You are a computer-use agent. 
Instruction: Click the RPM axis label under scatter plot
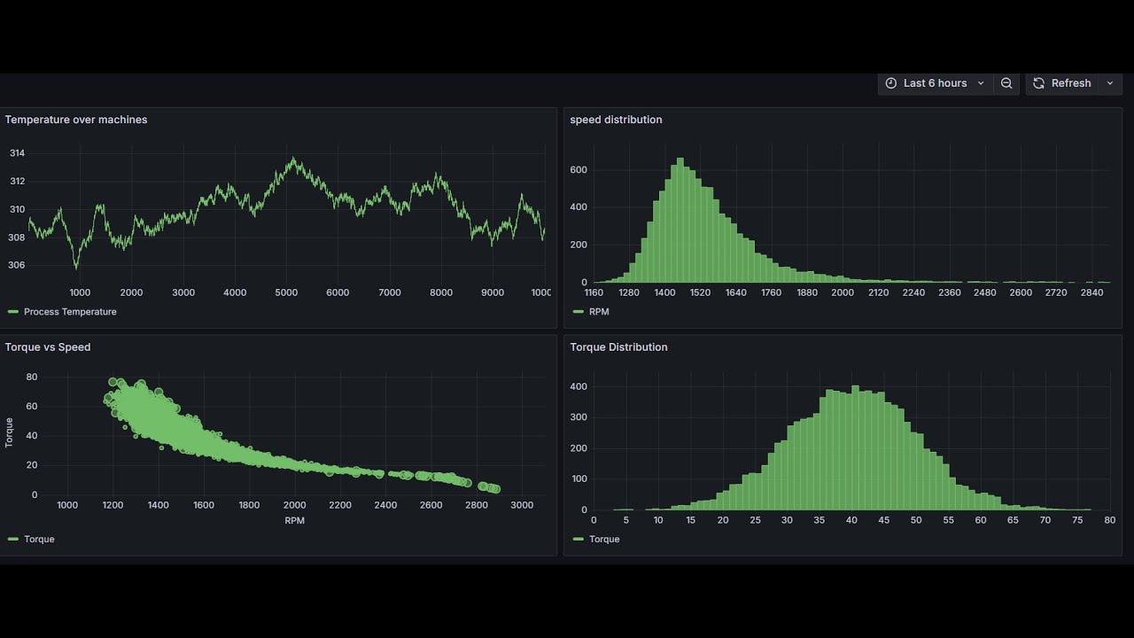(x=295, y=521)
